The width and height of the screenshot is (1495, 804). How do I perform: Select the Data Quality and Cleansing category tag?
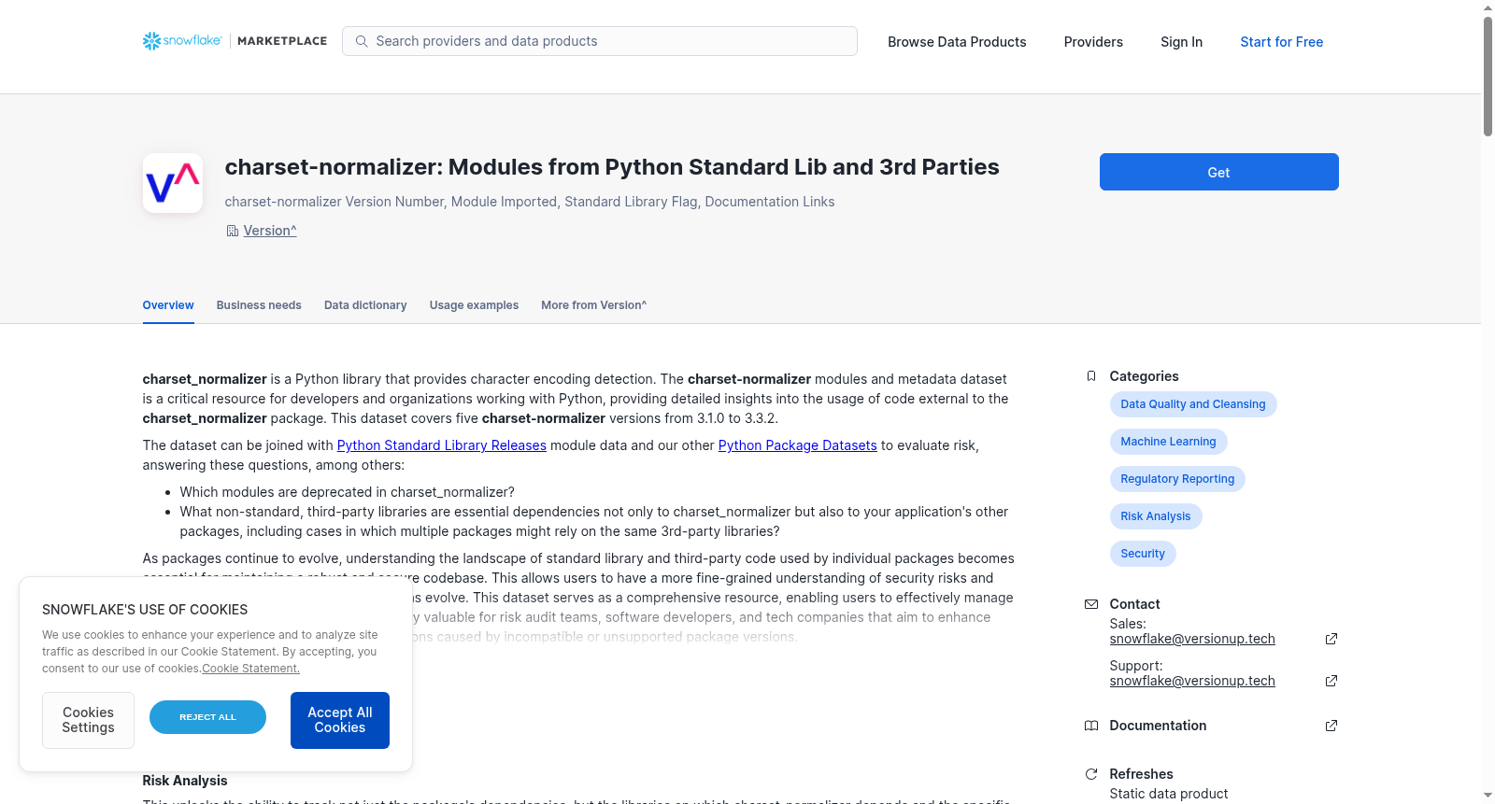coord(1193,404)
